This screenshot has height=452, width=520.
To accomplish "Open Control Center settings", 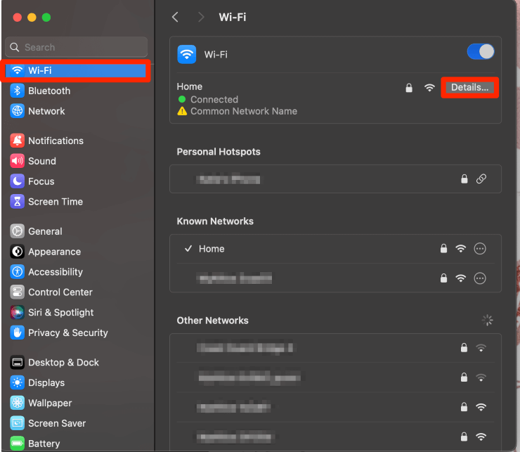I will [60, 292].
